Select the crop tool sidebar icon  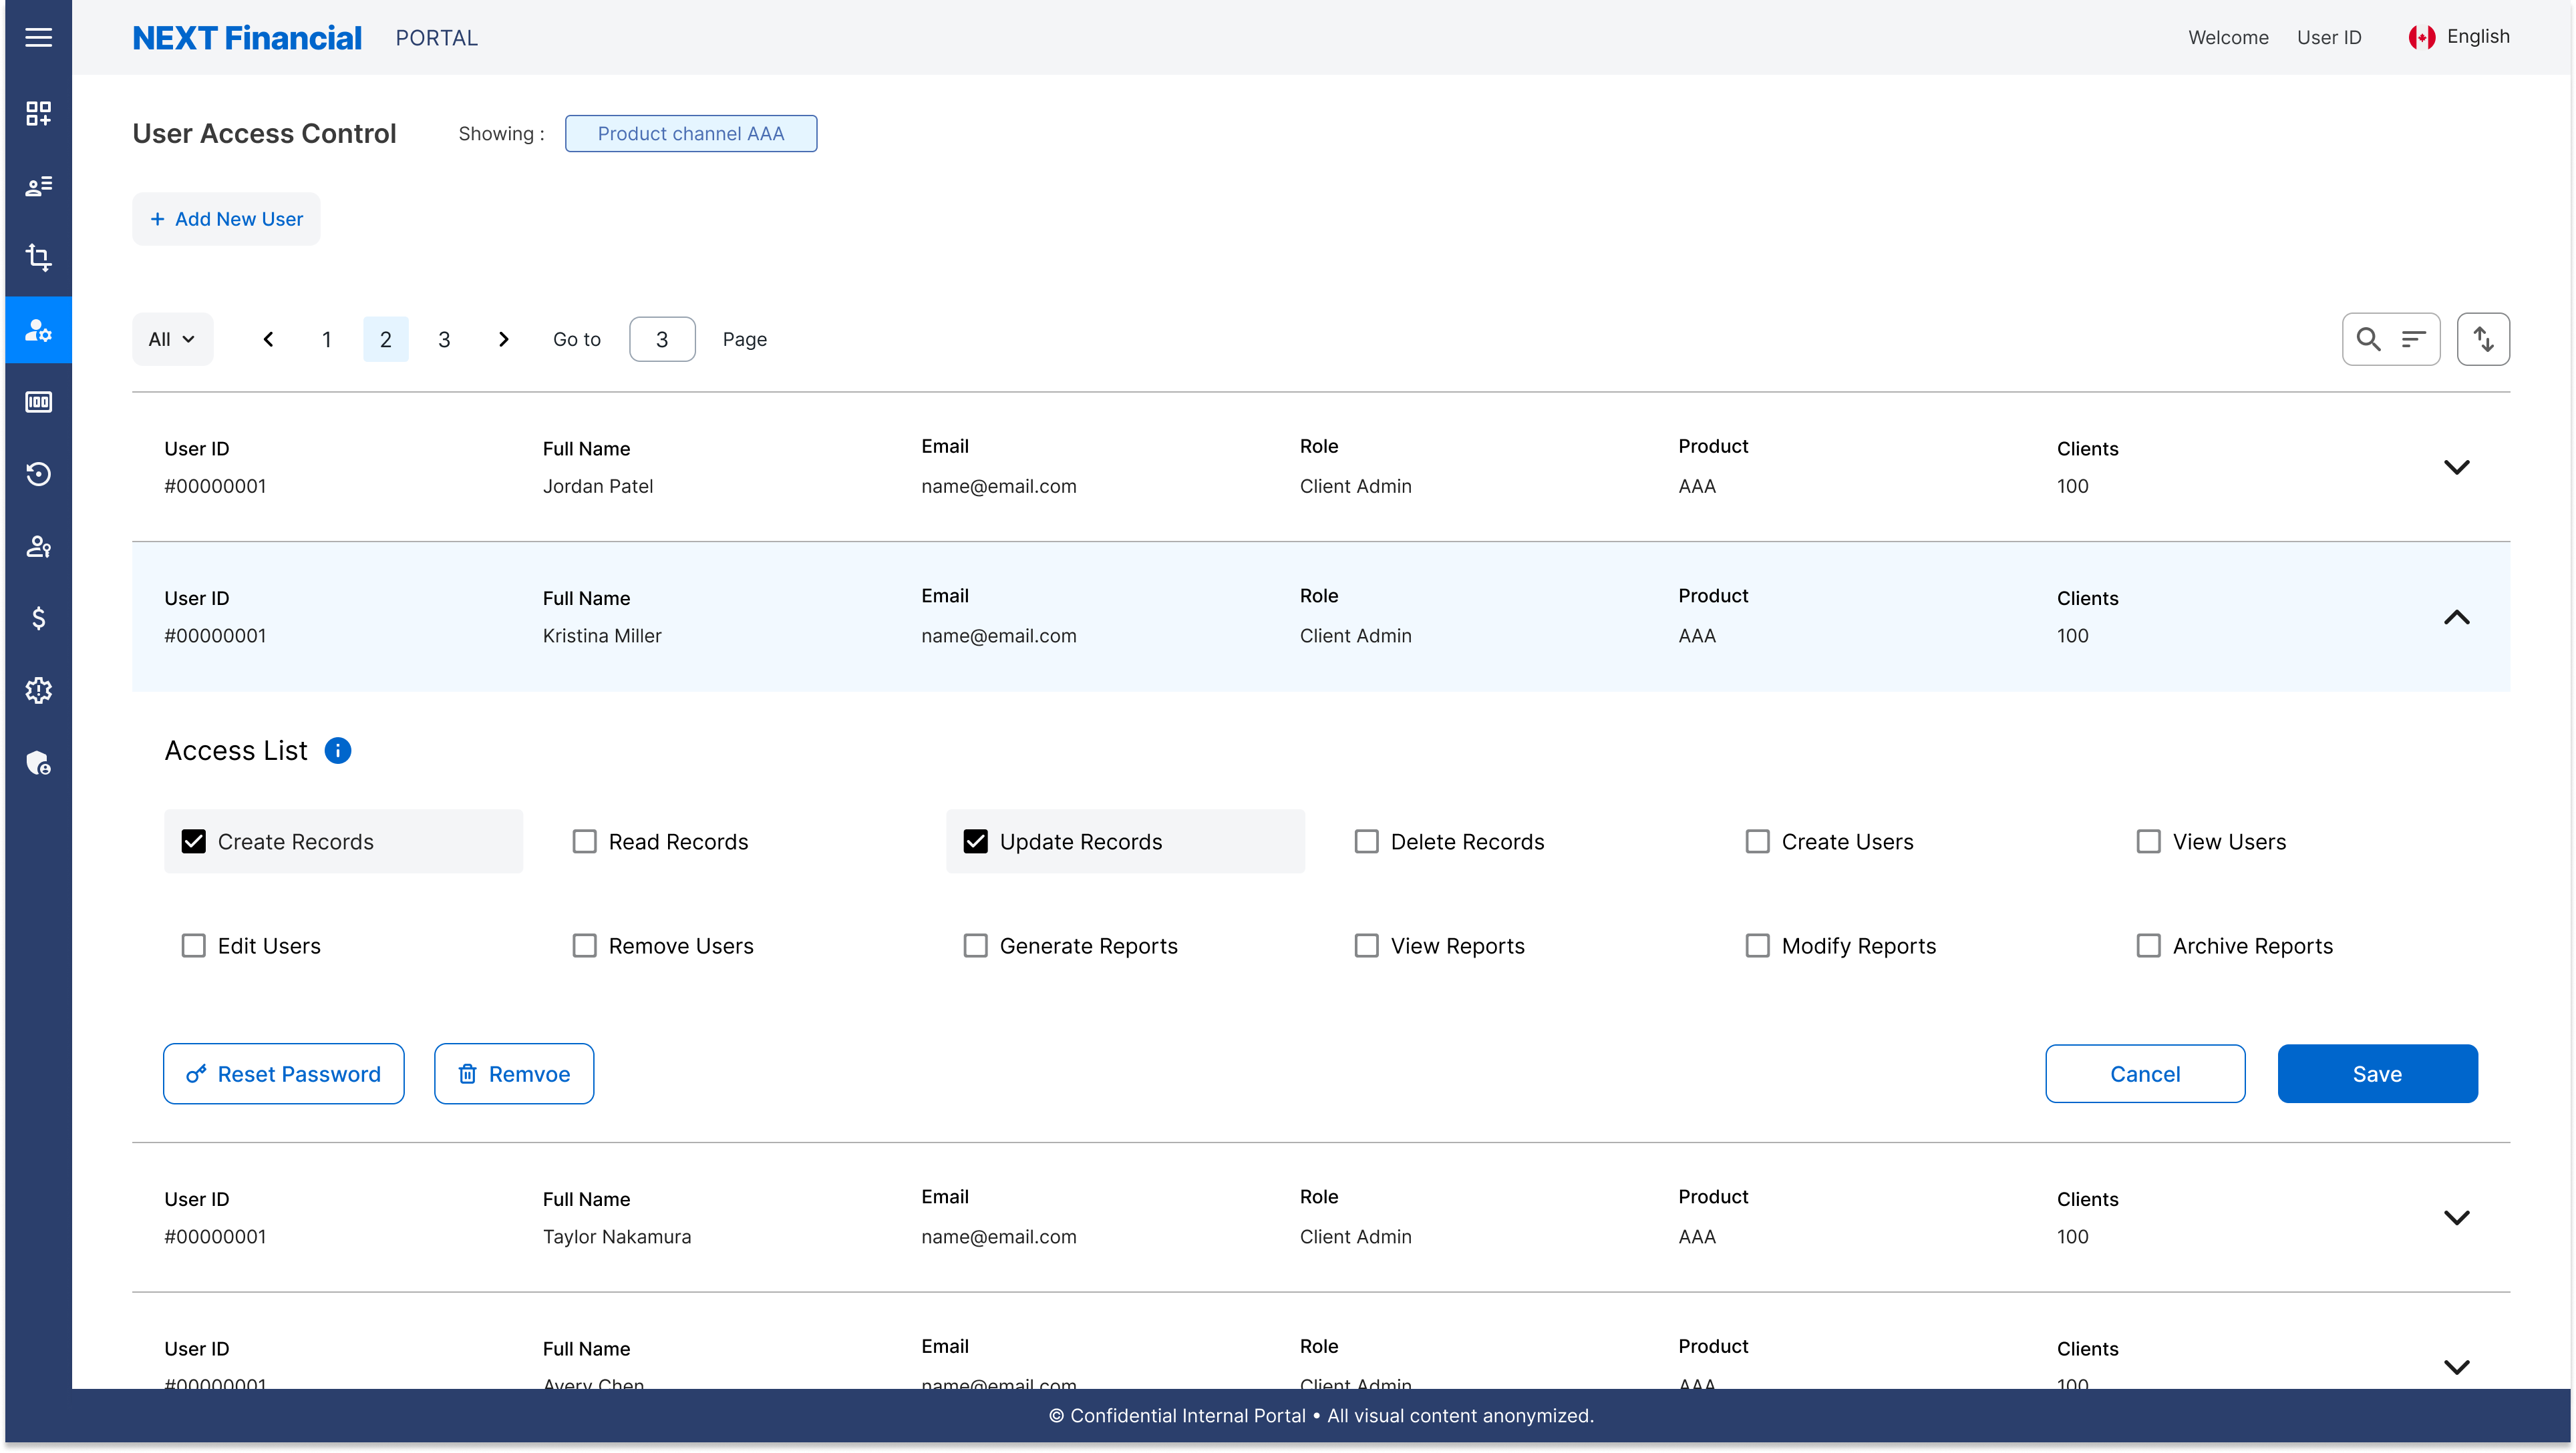tap(38, 258)
